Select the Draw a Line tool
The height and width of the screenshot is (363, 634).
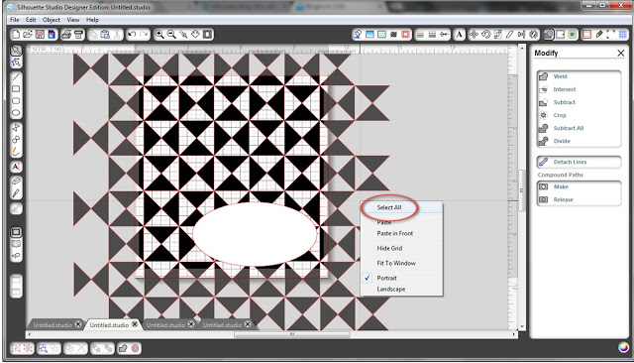pyautogui.click(x=16, y=77)
